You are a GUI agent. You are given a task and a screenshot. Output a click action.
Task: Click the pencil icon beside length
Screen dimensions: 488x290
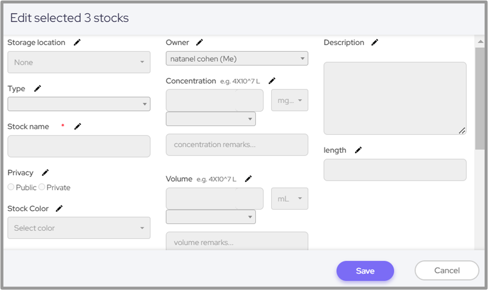point(358,150)
